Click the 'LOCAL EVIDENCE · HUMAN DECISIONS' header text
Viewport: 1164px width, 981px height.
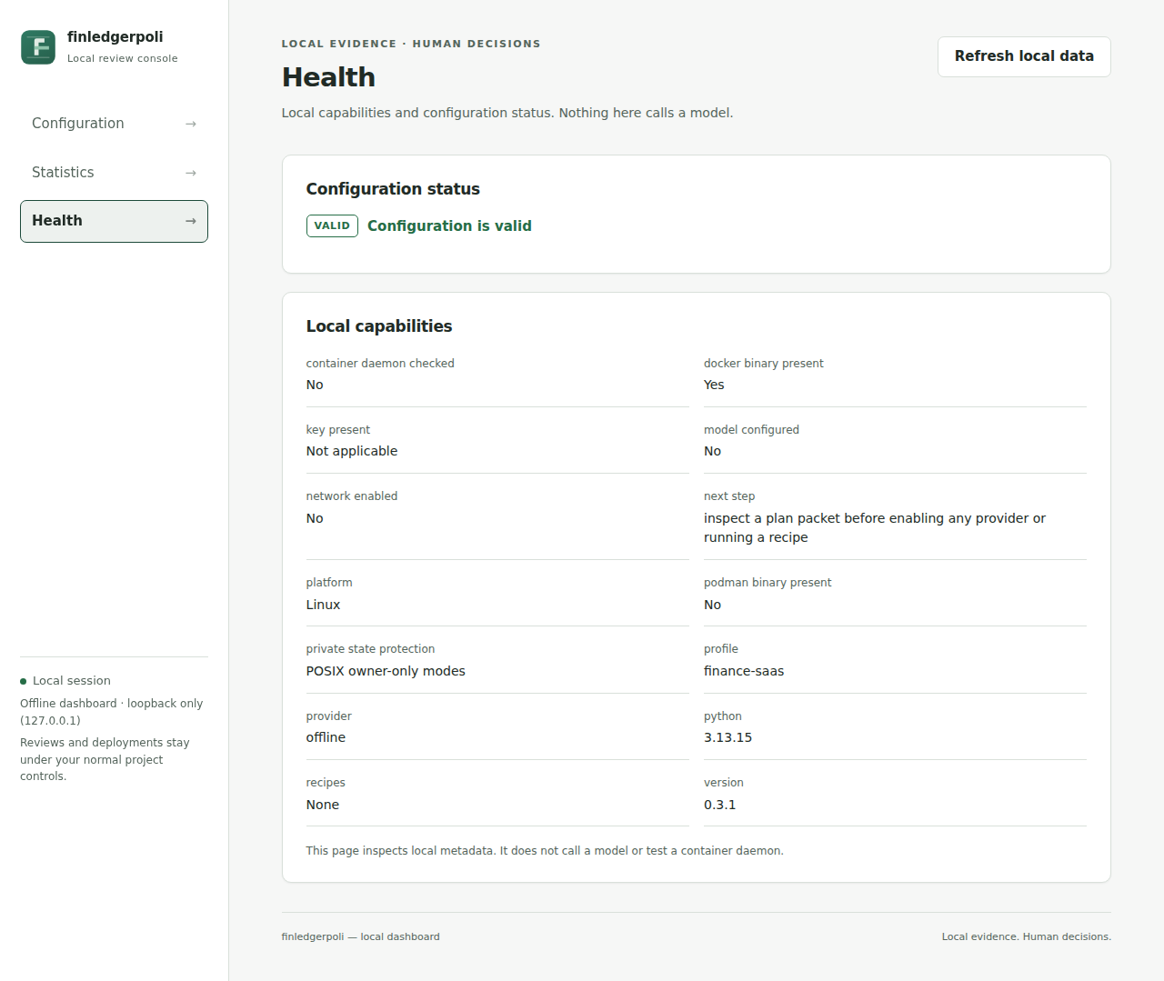pyautogui.click(x=411, y=44)
